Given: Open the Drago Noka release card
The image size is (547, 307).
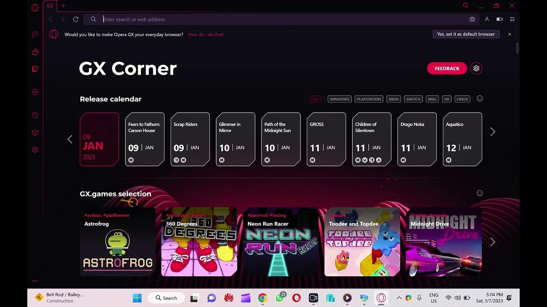Looking at the screenshot, I should (417, 139).
